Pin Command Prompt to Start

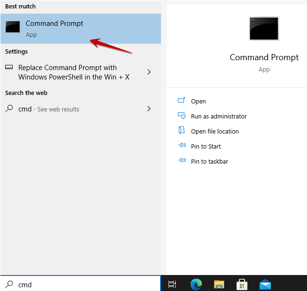(x=206, y=146)
